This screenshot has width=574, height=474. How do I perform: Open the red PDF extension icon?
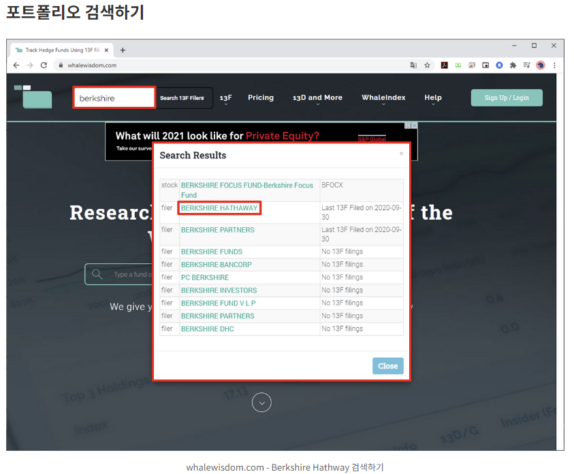445,65
